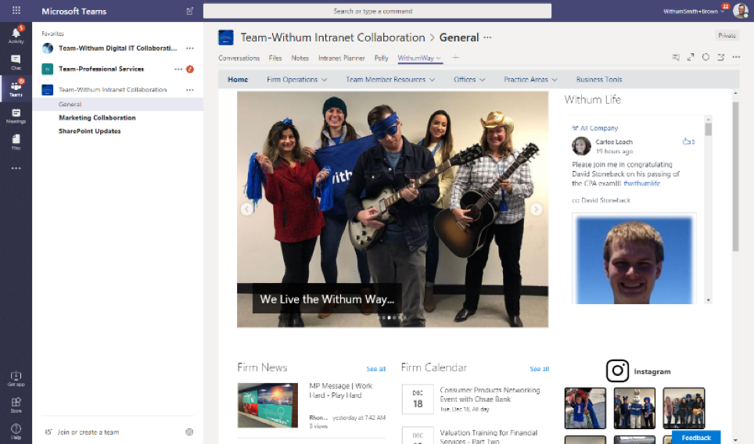Open General channel more options ellipsis
Viewport: 754px width, 444px height.
pos(487,38)
